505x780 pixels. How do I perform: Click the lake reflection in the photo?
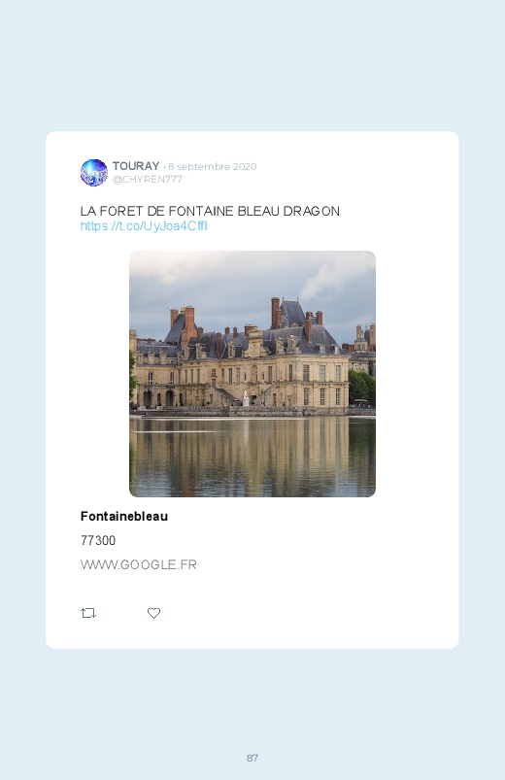252,457
